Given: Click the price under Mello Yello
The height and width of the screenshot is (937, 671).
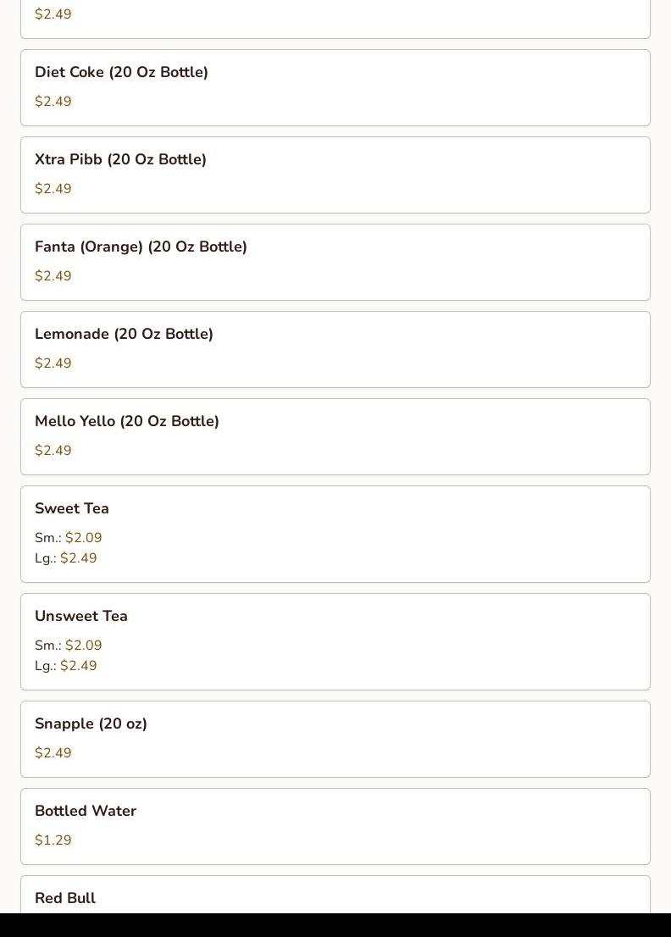Looking at the screenshot, I should [53, 451].
